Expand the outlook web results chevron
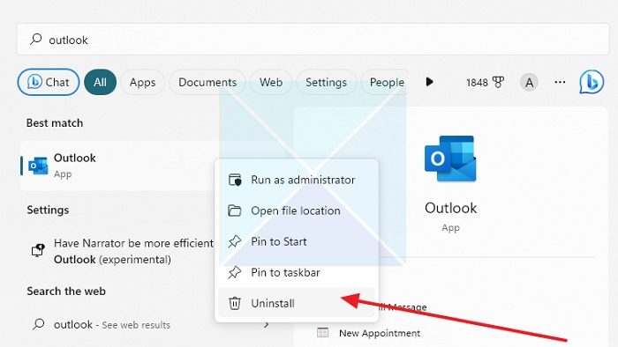The height and width of the screenshot is (347, 618). click(x=267, y=325)
